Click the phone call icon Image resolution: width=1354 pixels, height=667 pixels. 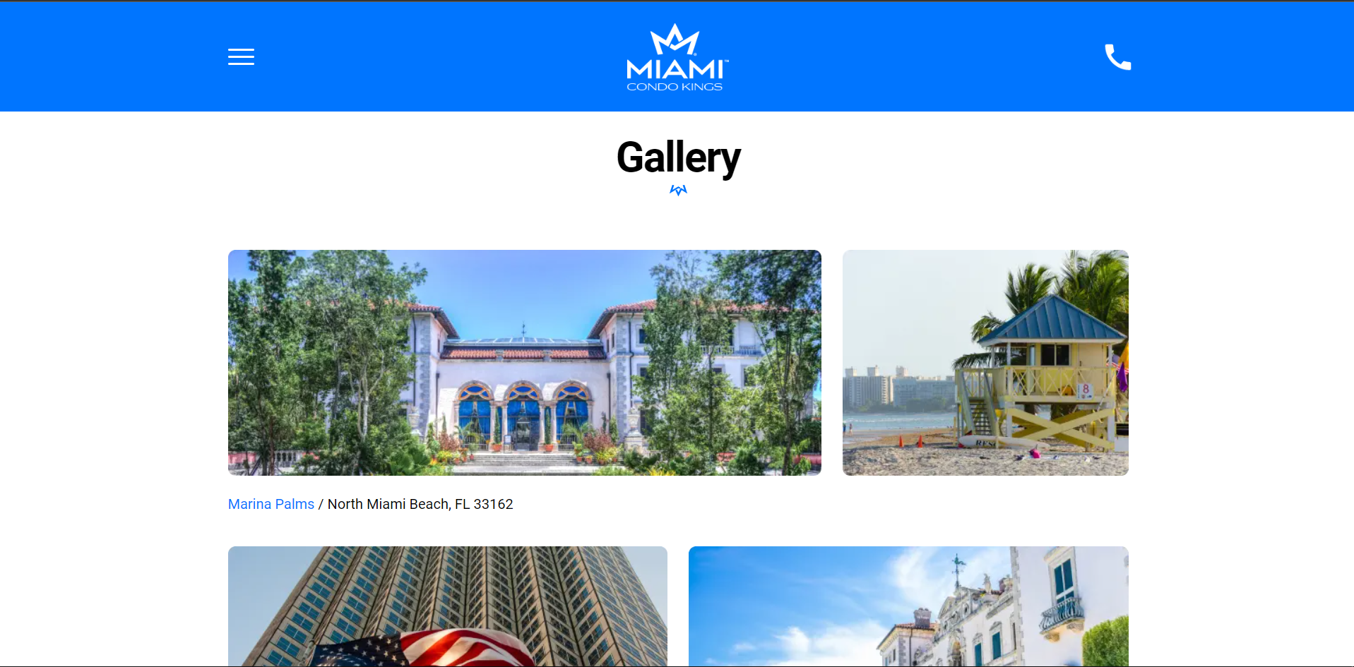[x=1117, y=56]
